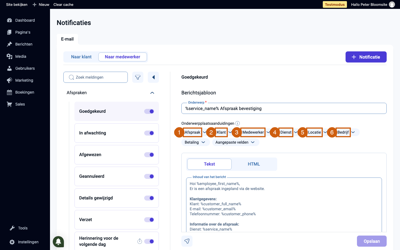Click into Inhoud van het bericht editor

click(284, 205)
